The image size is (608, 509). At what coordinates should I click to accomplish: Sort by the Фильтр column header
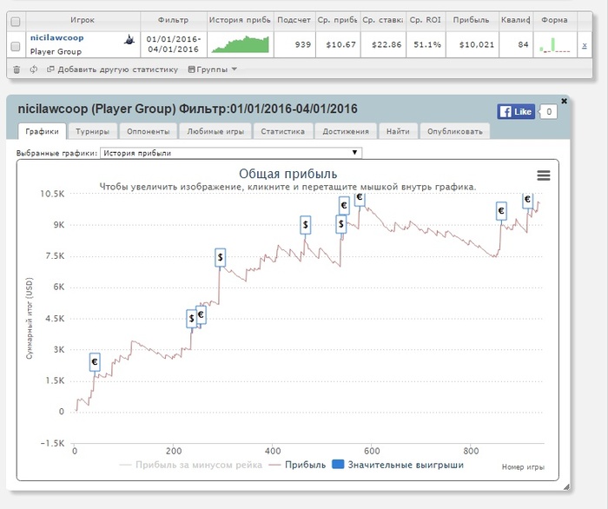(x=174, y=20)
